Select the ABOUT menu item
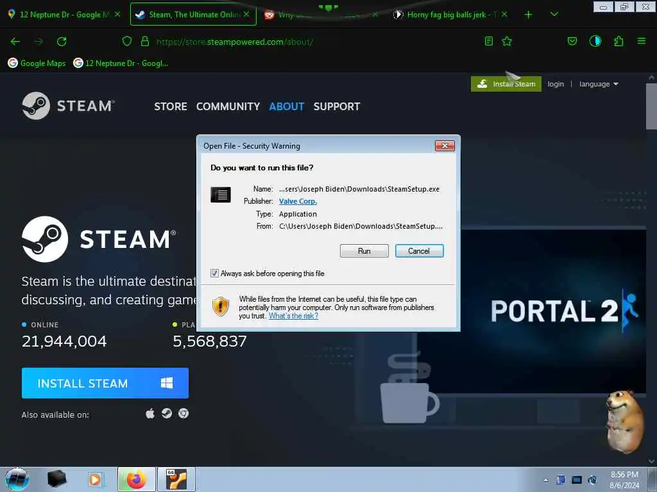This screenshot has height=492, width=657. click(287, 107)
